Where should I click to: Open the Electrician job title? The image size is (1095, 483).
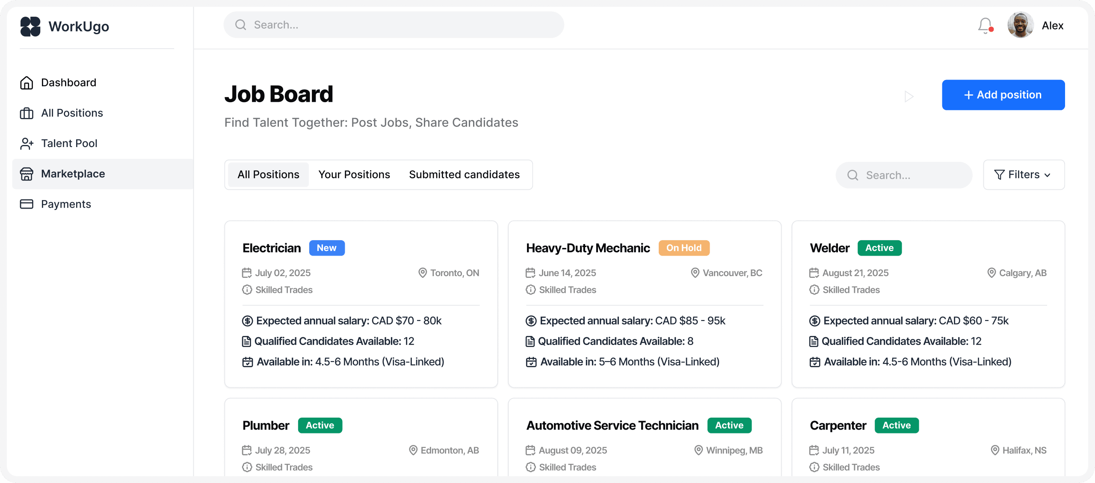[272, 248]
